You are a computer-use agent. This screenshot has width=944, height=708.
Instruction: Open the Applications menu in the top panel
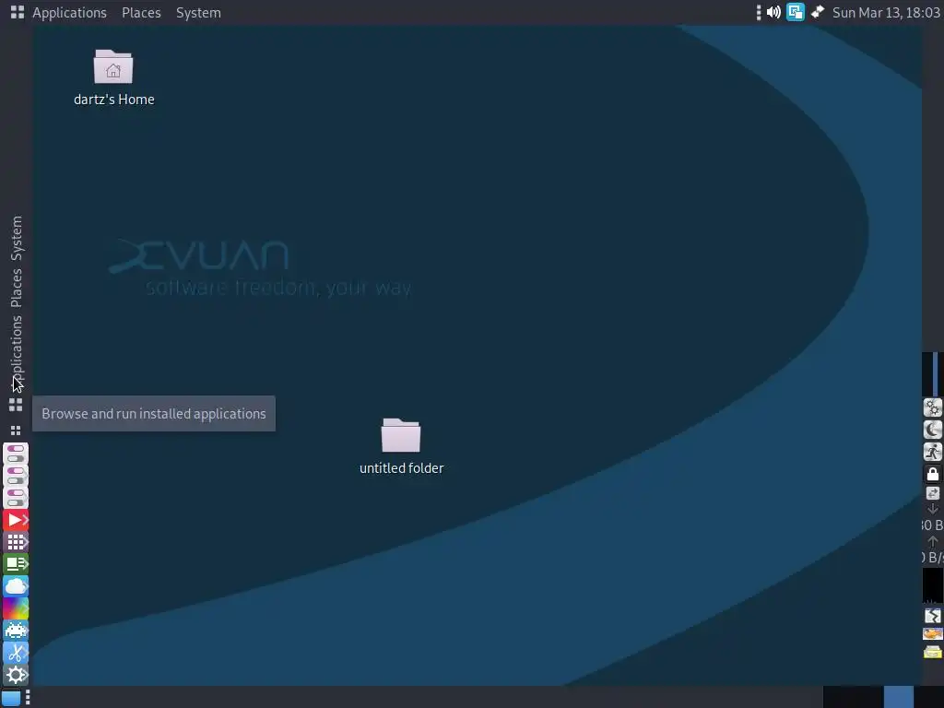69,13
